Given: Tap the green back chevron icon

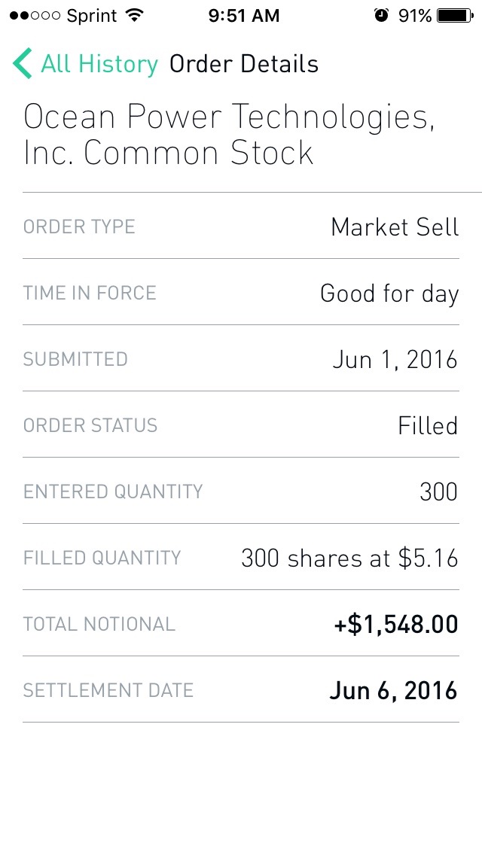Looking at the screenshot, I should 23,64.
